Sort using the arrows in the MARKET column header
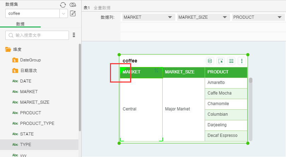 156,71
